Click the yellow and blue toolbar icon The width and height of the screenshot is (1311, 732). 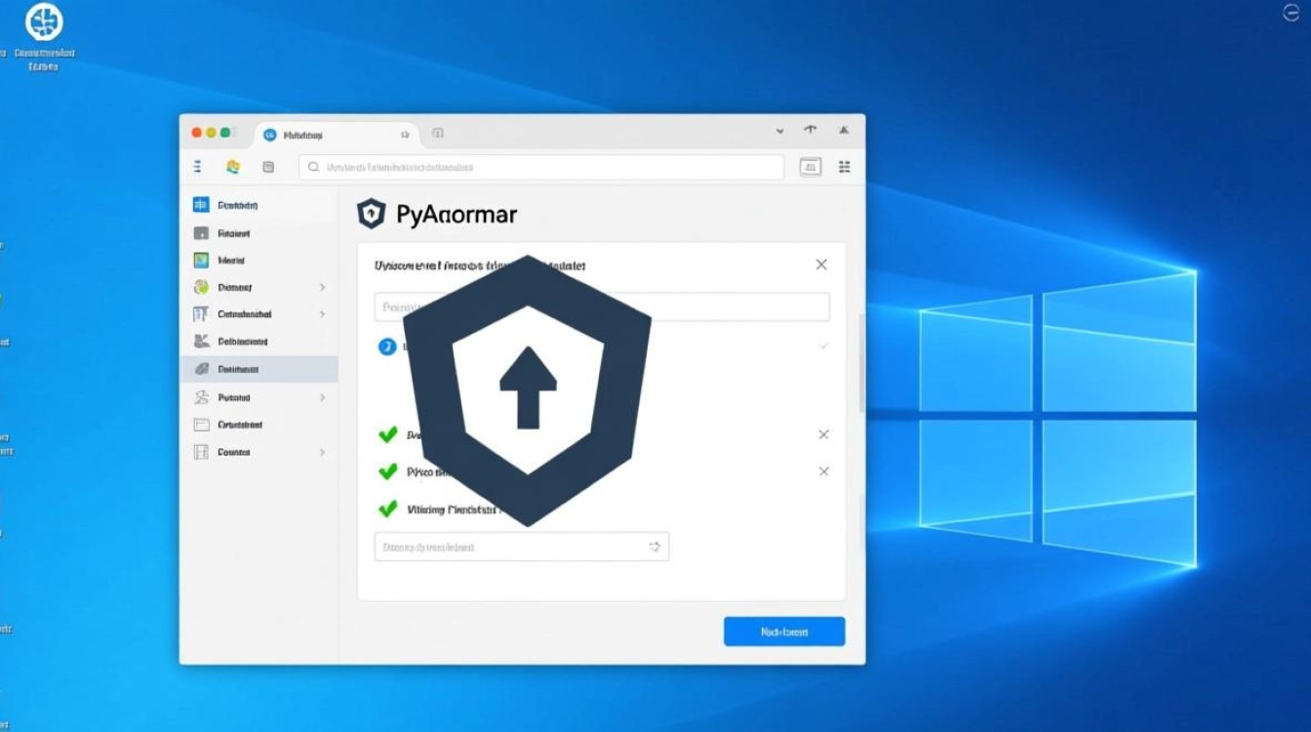coord(233,167)
